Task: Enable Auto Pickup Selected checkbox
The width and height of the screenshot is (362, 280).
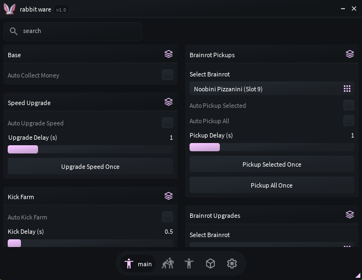Action: coord(349,105)
